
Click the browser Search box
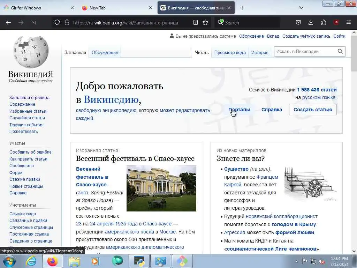pyautogui.click(x=247, y=23)
